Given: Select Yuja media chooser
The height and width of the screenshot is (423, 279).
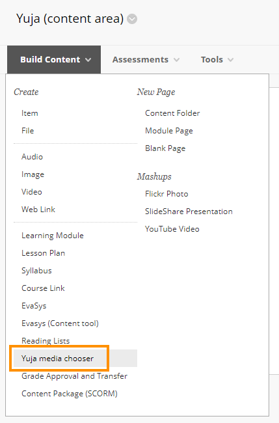Looking at the screenshot, I should 57,359.
